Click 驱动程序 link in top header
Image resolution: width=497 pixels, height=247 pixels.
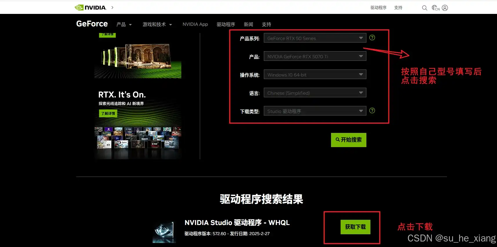pyautogui.click(x=379, y=8)
